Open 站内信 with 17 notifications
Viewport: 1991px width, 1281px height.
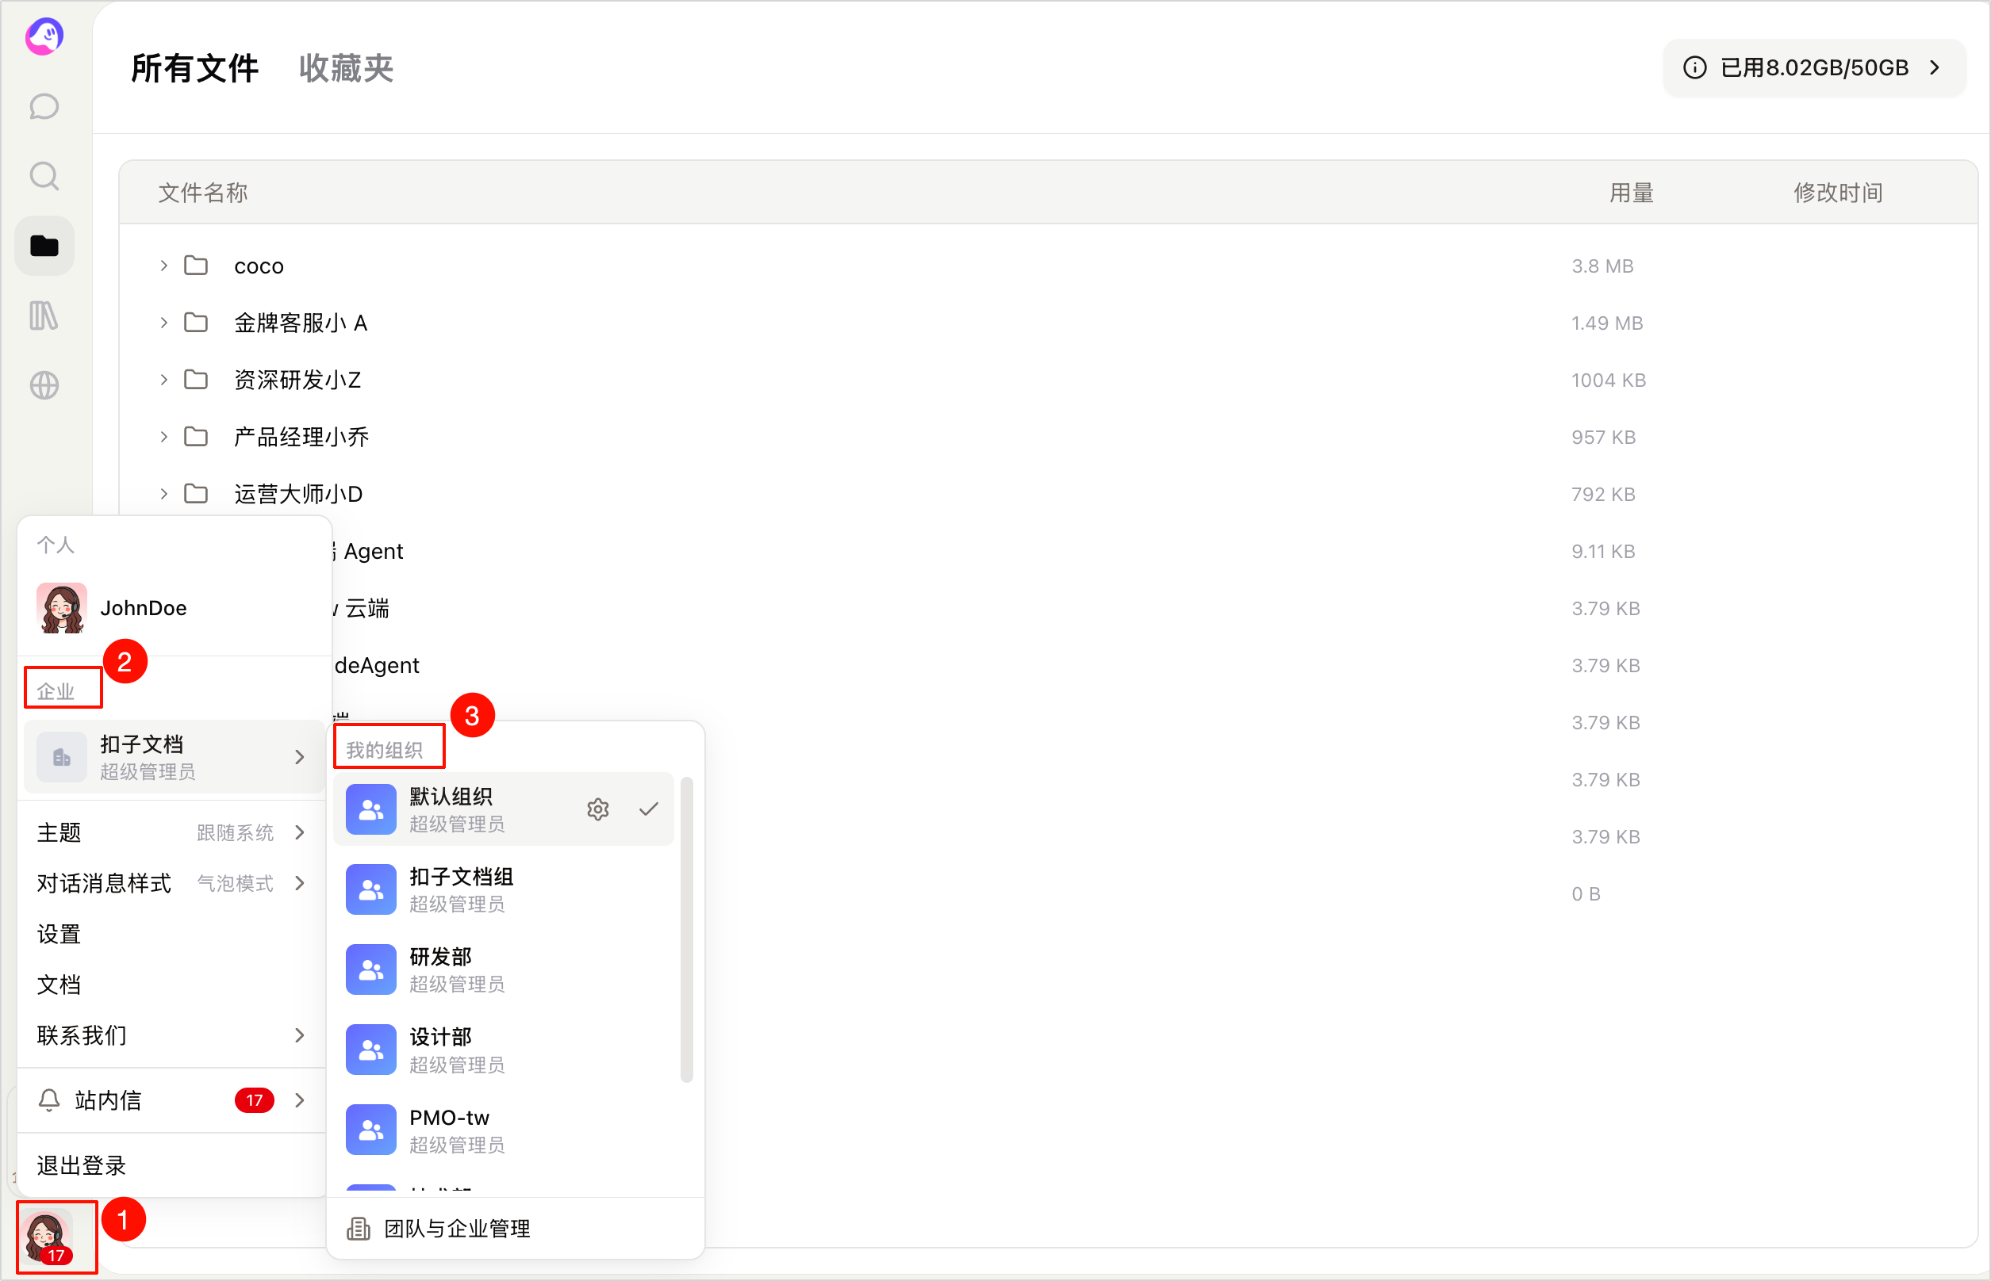(171, 1100)
